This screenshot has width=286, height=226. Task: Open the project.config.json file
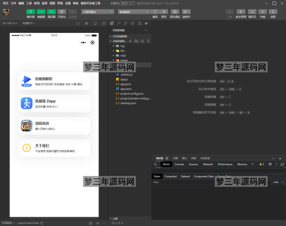click(x=130, y=94)
